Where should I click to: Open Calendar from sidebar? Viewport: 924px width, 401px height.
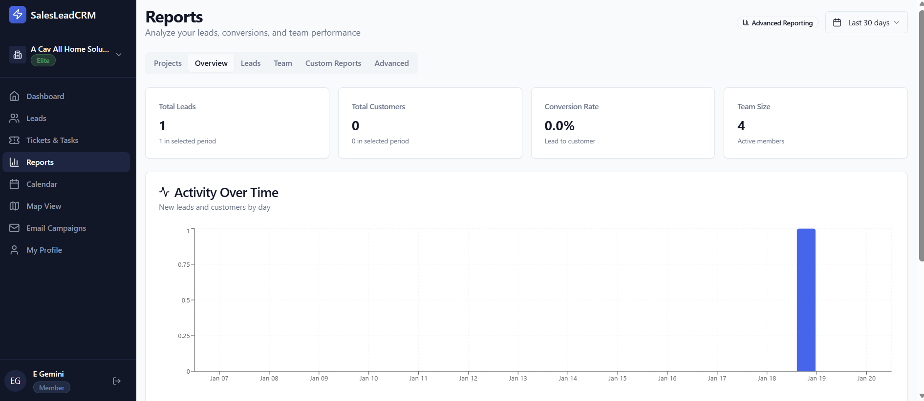tap(66, 184)
